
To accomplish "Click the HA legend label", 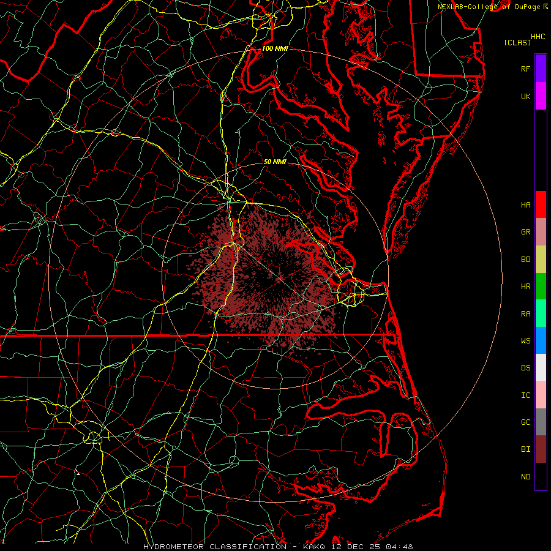I will [526, 204].
